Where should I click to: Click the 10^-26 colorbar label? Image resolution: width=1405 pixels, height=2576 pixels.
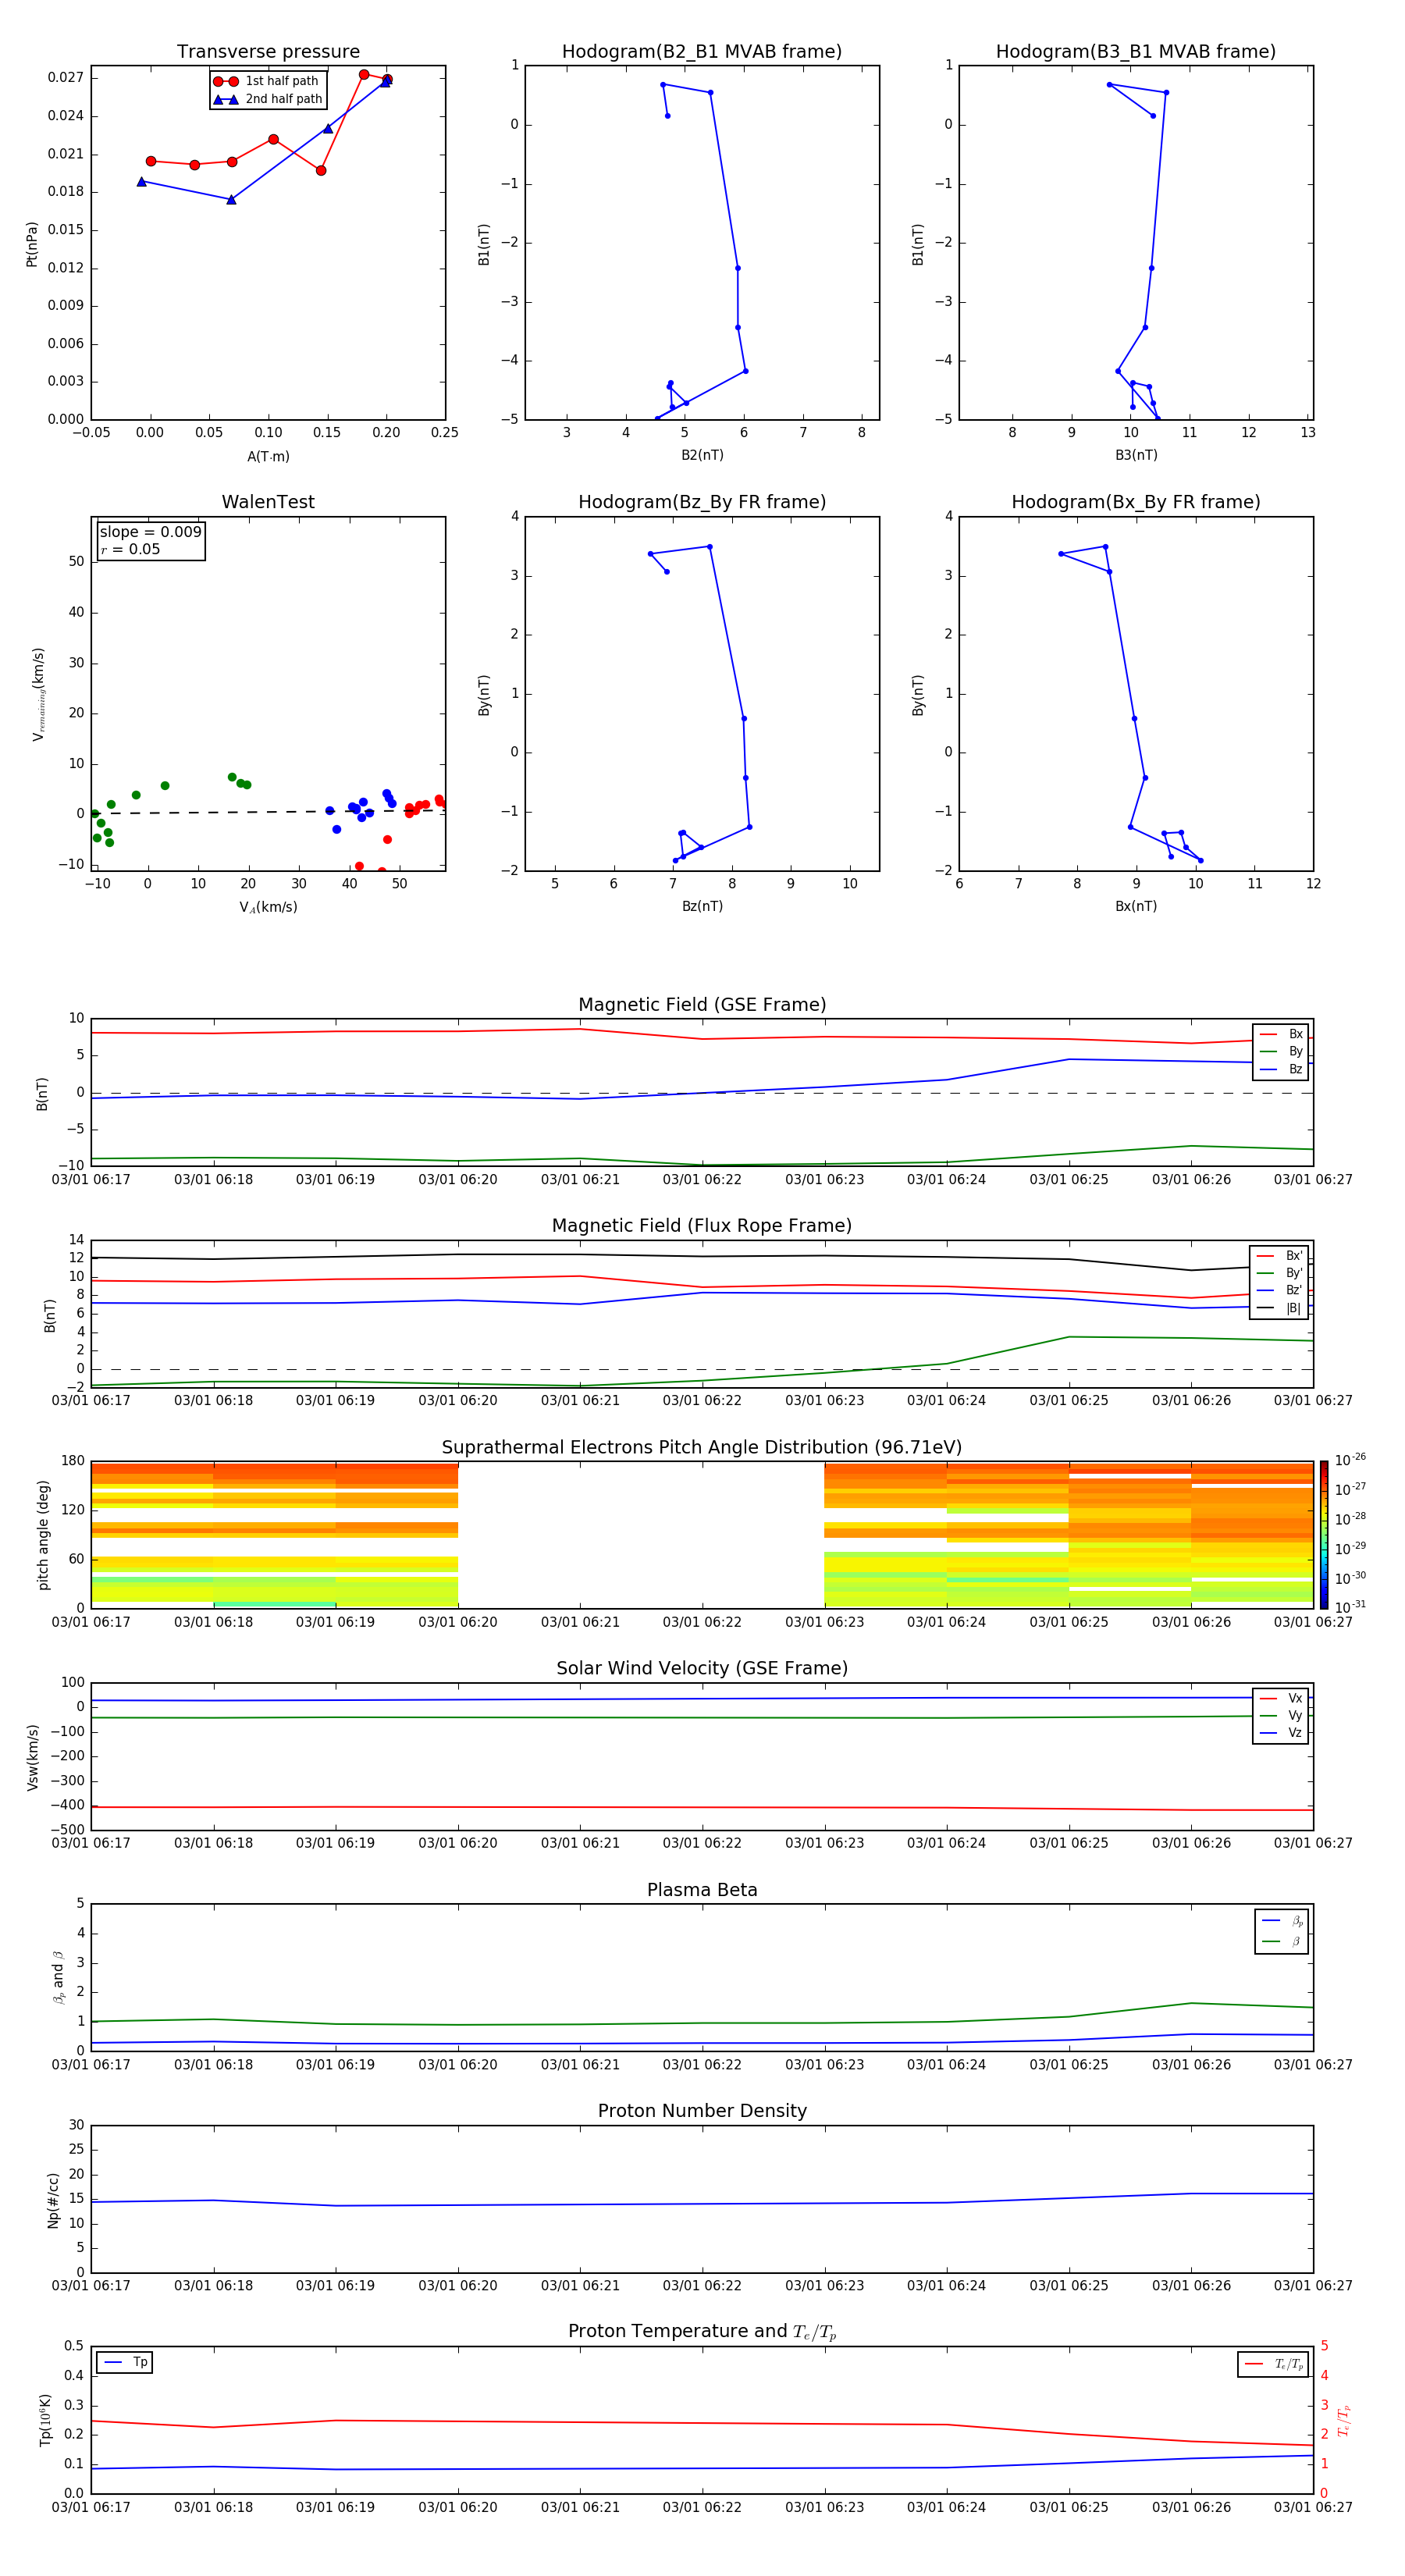tap(1350, 1460)
